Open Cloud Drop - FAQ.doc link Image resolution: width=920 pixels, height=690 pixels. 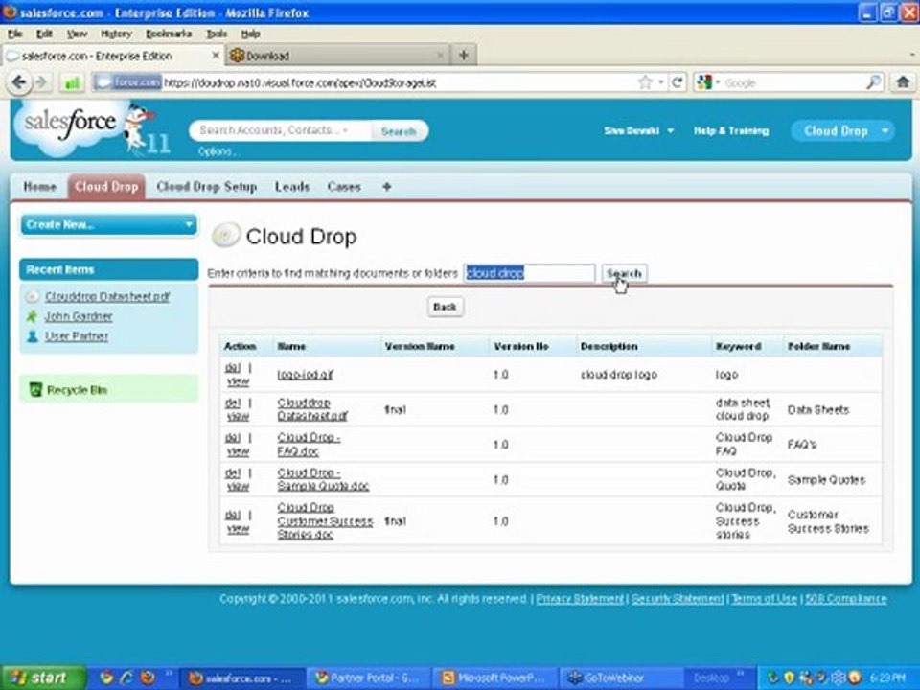point(309,445)
